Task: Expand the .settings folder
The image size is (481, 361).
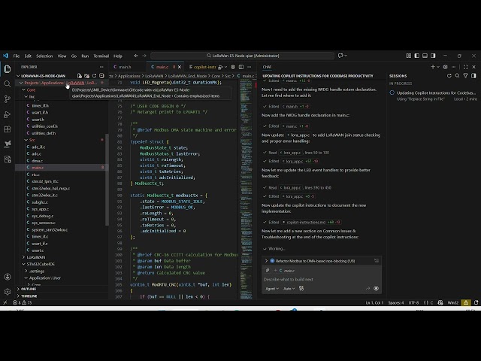Action: 26,271
